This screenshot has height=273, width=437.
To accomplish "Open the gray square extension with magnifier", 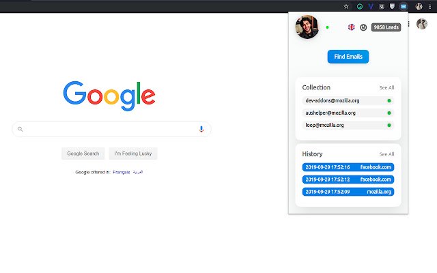I will tap(382, 6).
